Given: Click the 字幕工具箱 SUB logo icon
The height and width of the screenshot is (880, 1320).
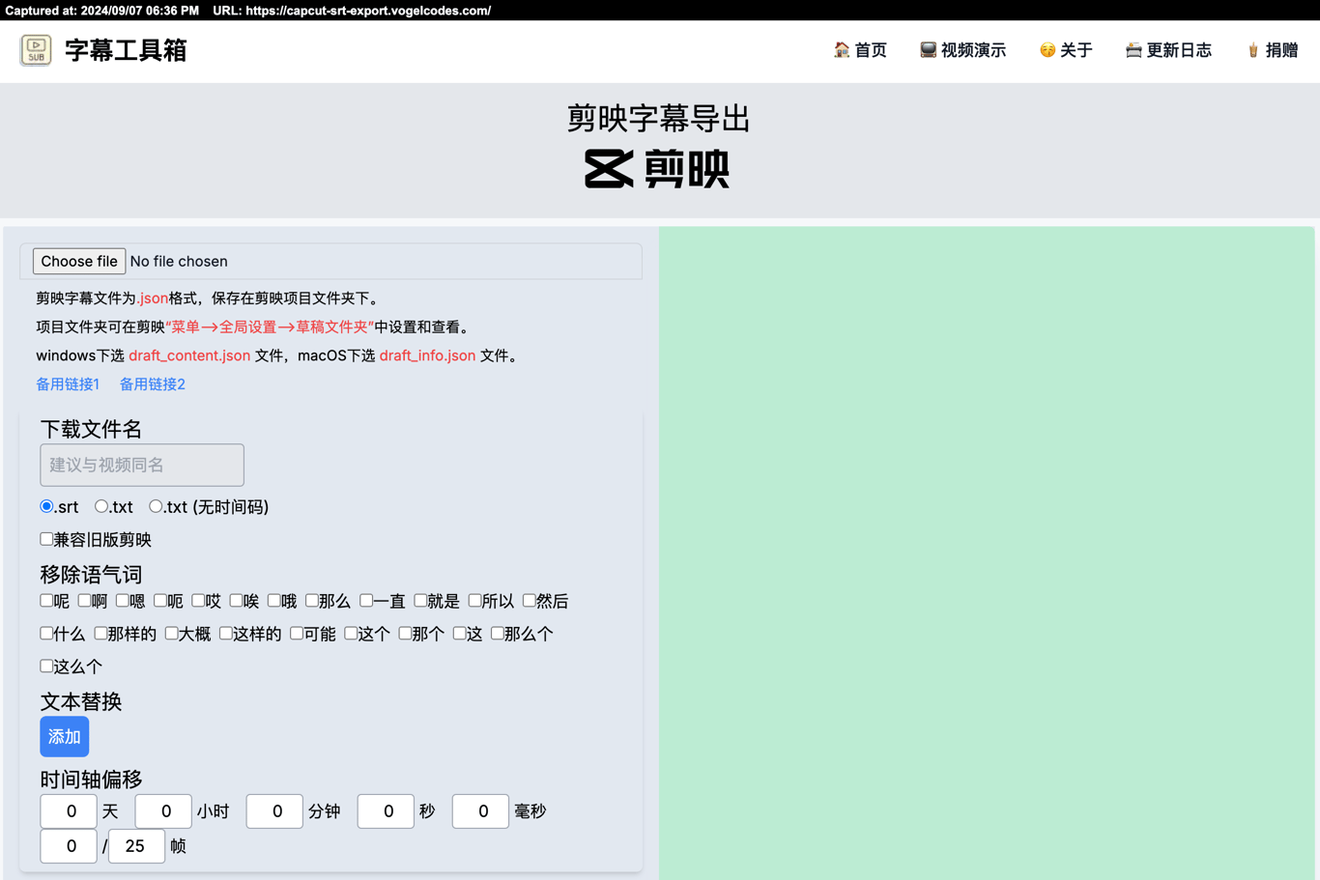Looking at the screenshot, I should click(x=36, y=50).
